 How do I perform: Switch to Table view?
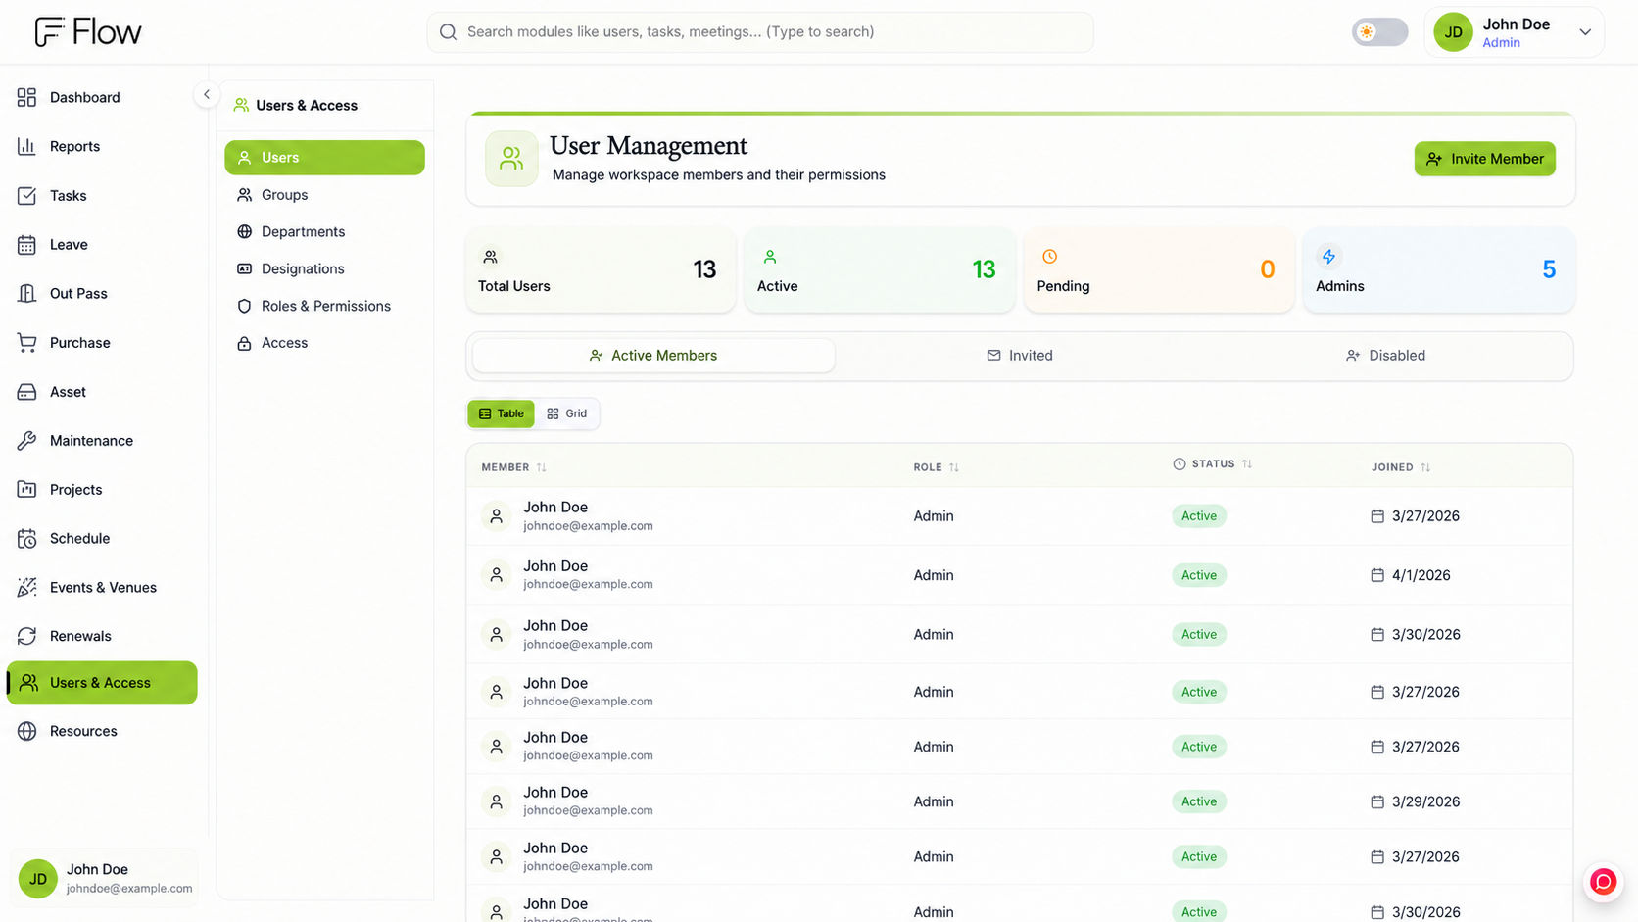pos(502,413)
